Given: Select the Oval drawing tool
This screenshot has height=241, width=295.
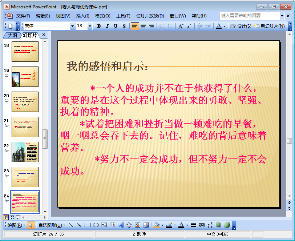Looking at the screenshot, I should point(96,225).
